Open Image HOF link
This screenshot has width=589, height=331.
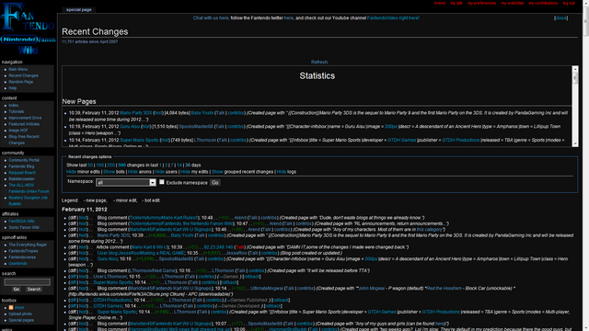(18, 131)
